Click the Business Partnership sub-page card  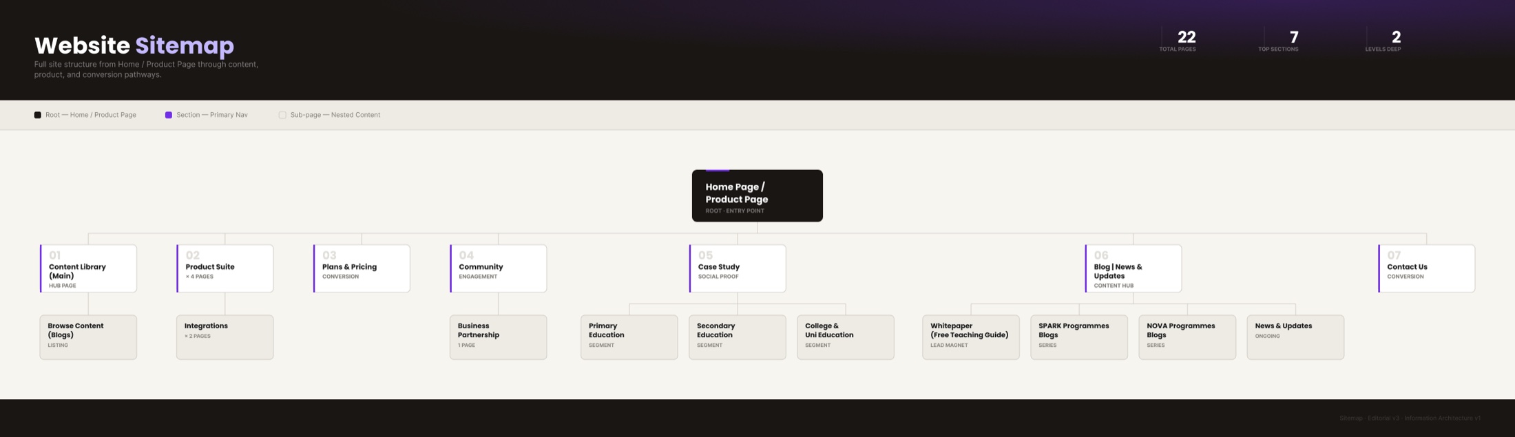click(499, 337)
